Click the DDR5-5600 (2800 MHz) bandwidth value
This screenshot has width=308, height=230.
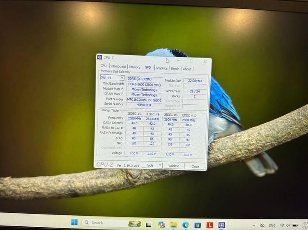click(145, 85)
